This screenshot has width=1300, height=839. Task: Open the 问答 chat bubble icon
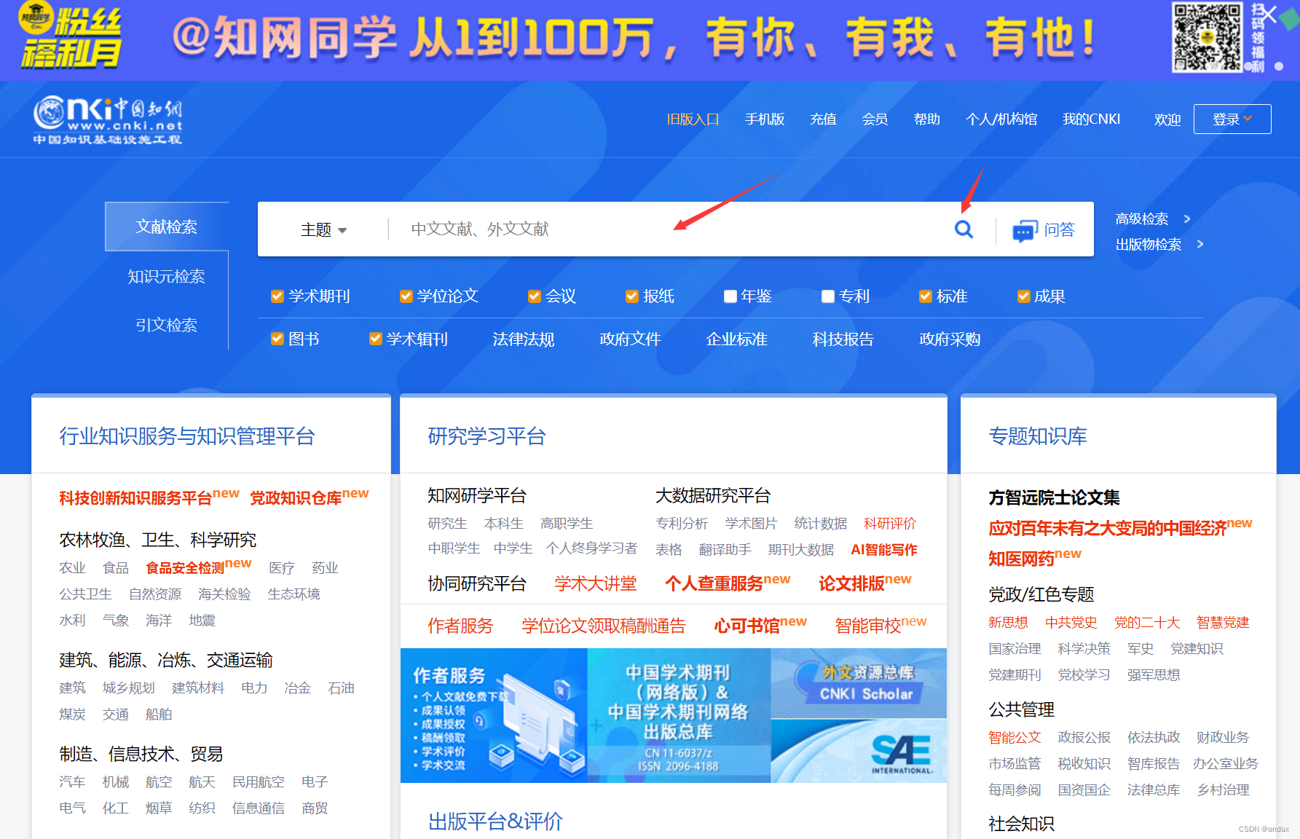pos(1025,231)
